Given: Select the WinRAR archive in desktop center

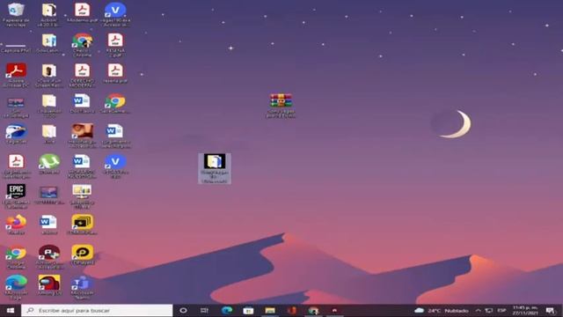Looking at the screenshot, I should coord(281,106).
